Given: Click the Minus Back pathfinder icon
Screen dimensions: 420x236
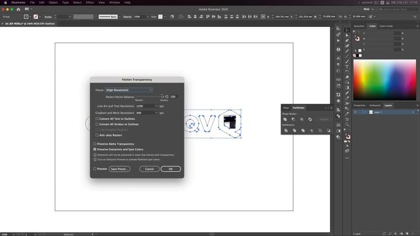Looking at the screenshot, I should click(328, 130).
